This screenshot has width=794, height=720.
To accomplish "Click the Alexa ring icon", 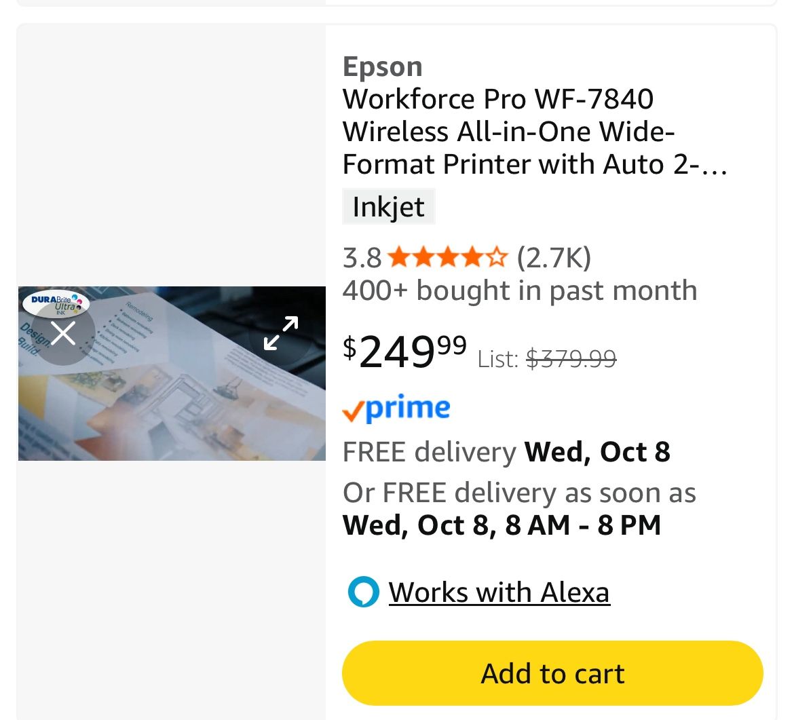I will [x=363, y=592].
